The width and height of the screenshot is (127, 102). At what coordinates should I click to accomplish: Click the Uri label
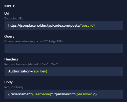[7, 14]
